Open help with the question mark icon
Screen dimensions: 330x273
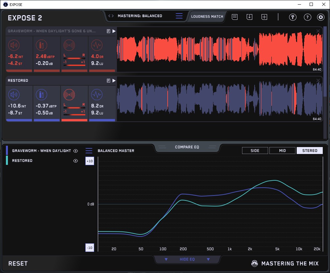coord(307,17)
